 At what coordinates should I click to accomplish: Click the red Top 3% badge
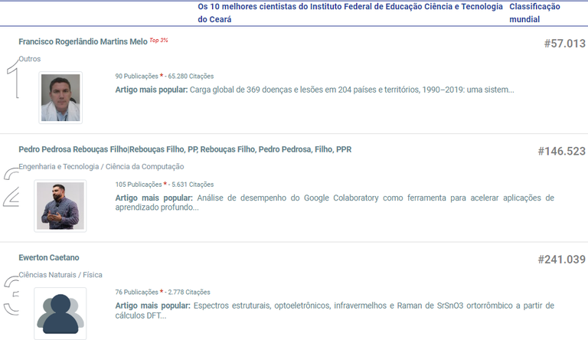159,40
